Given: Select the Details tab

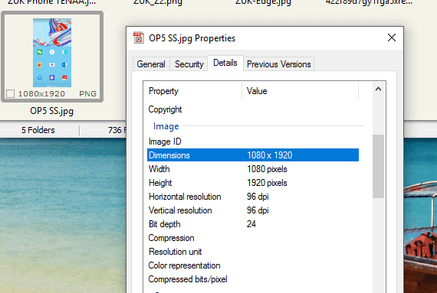Looking at the screenshot, I should [x=225, y=63].
